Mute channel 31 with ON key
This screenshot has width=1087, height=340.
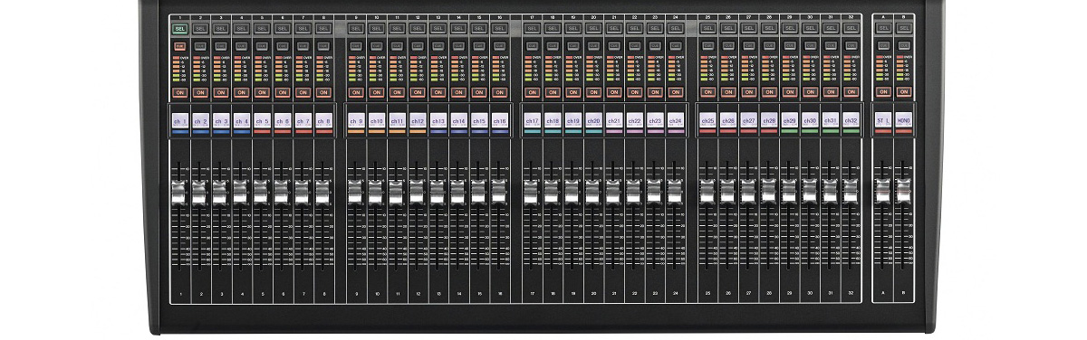coord(831,92)
